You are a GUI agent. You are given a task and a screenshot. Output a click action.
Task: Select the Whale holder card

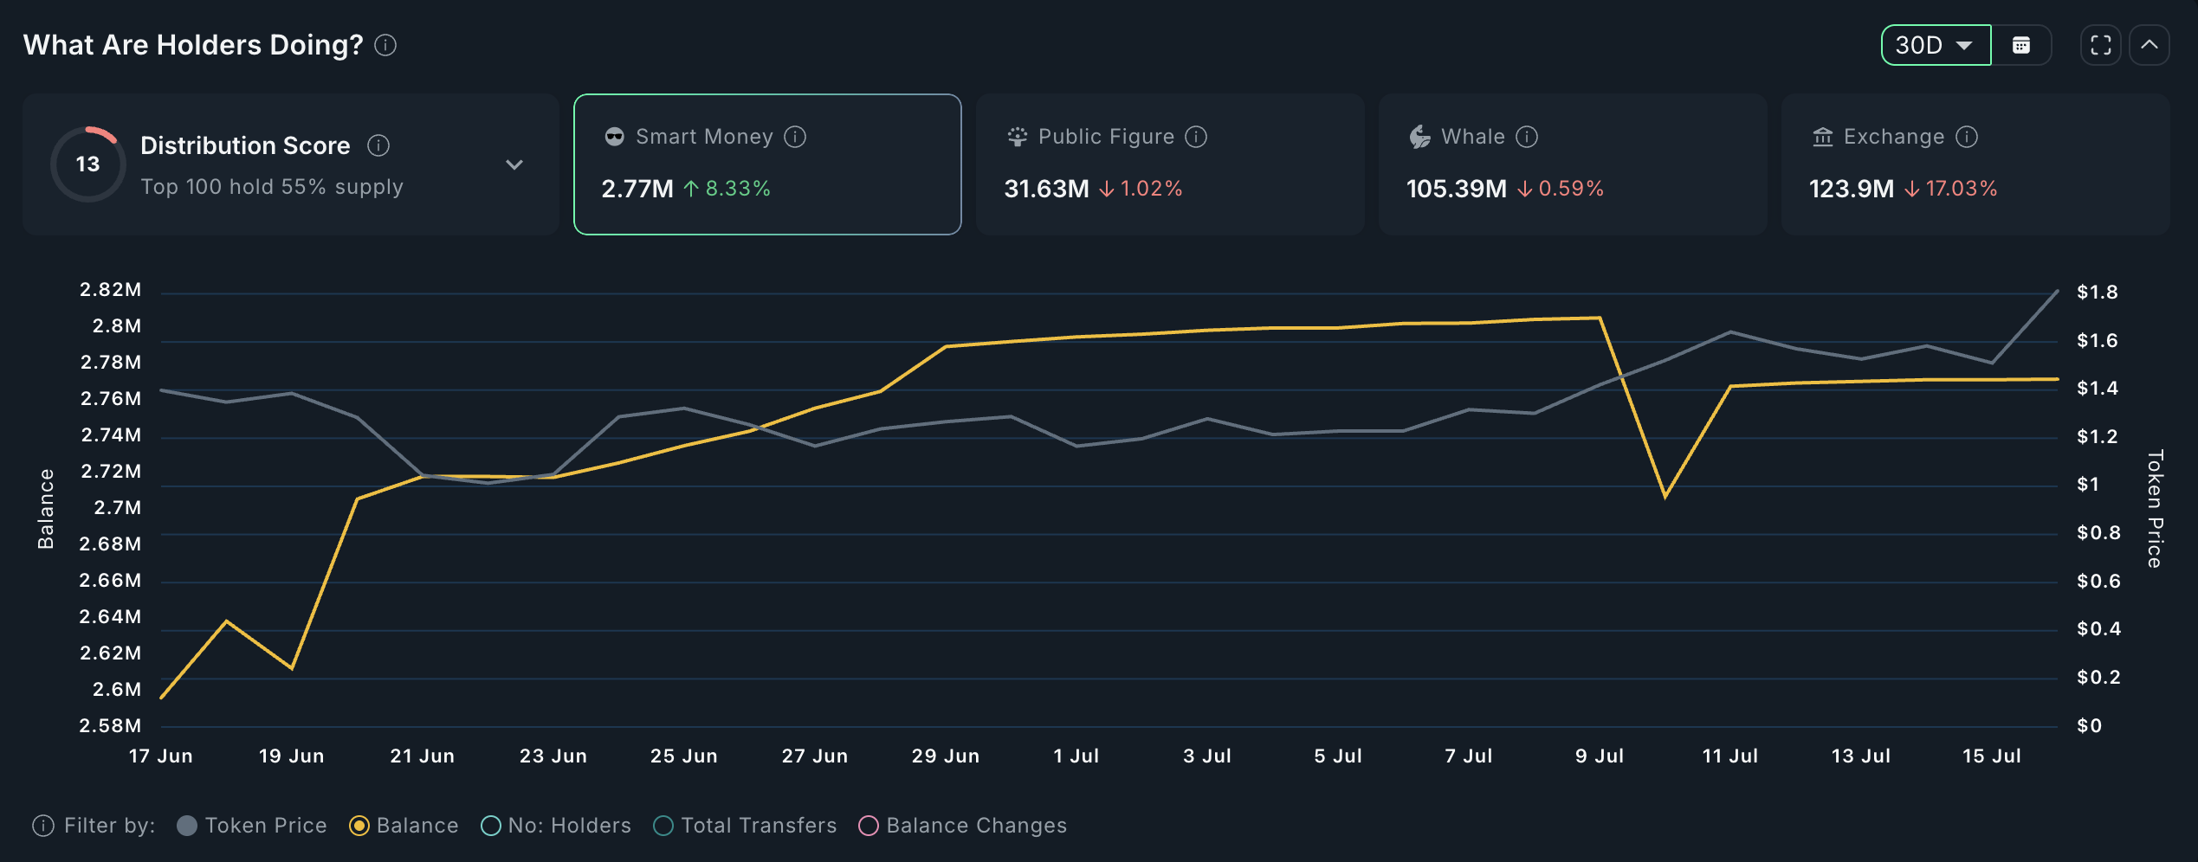coord(1572,164)
